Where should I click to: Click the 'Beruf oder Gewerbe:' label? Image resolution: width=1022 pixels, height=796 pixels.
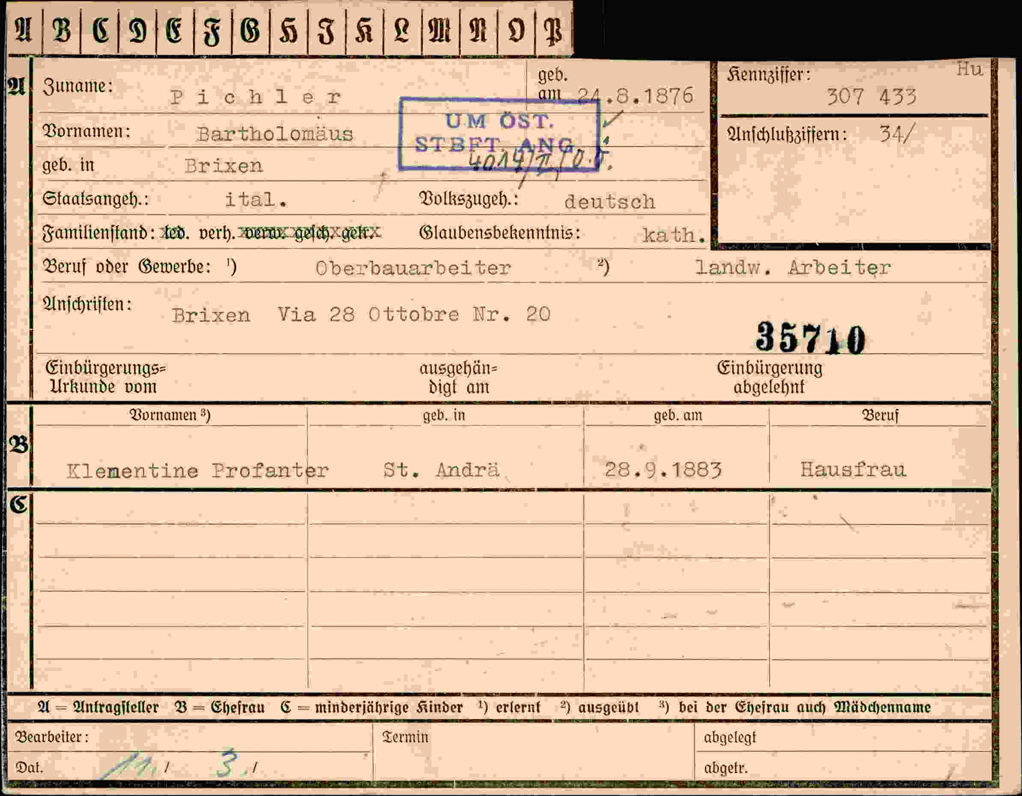[x=127, y=267]
